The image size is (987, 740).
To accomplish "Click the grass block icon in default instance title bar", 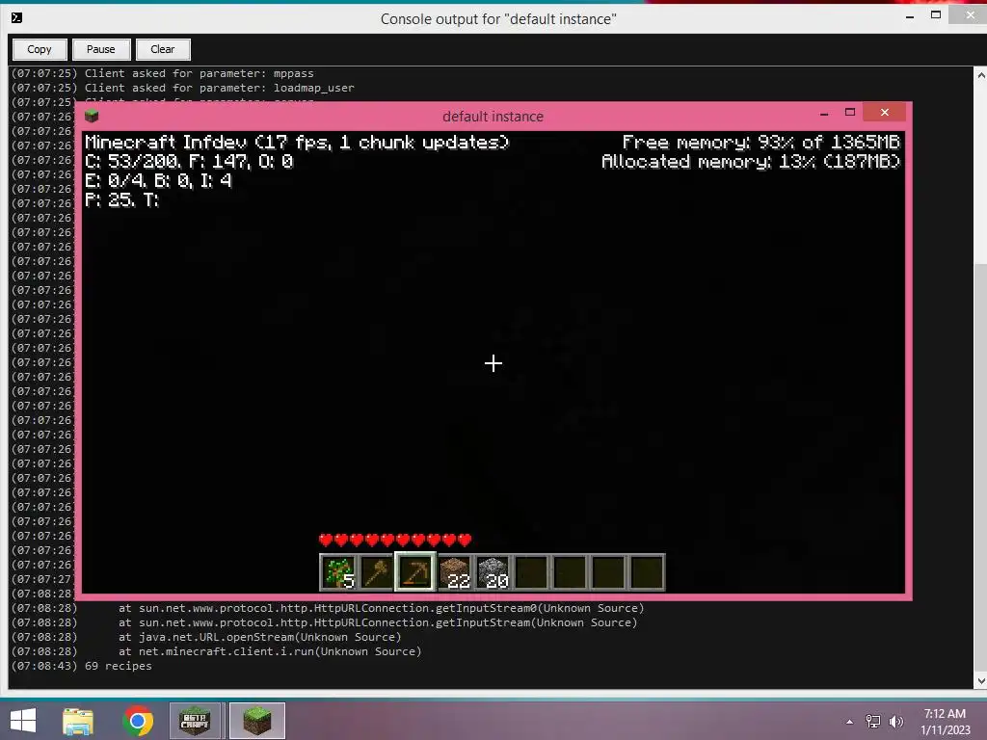I will pyautogui.click(x=92, y=116).
